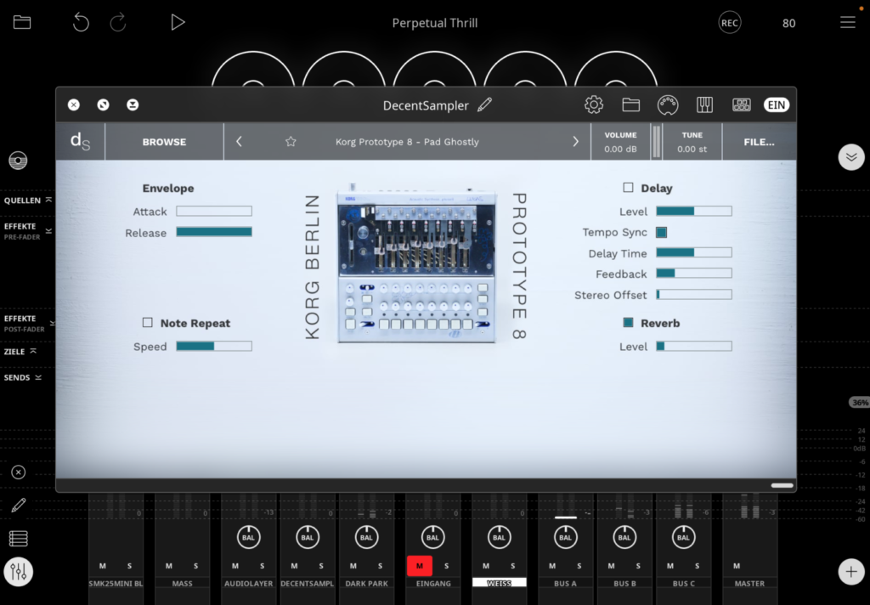Disable the Reverb checkbox

629,323
